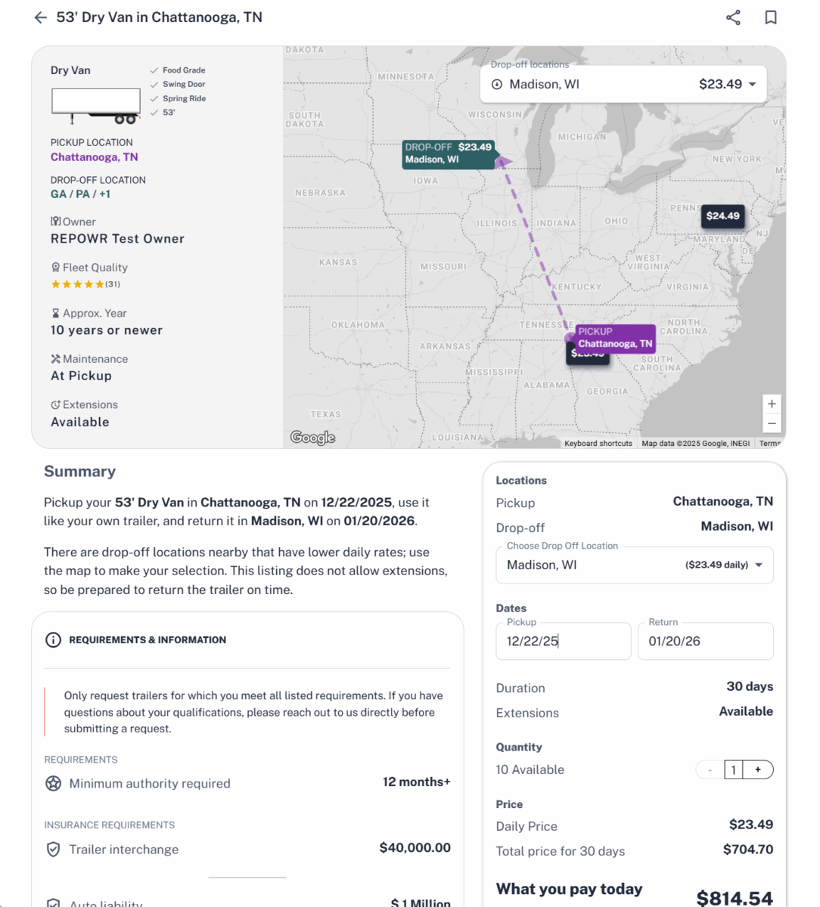Viewport: 820px width, 907px height.
Task: Click the Return date field
Action: pyautogui.click(x=705, y=642)
